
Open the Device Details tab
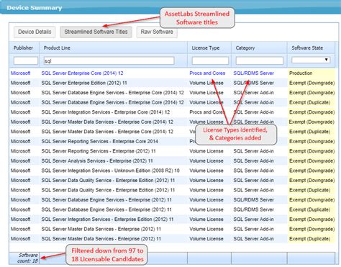click(35, 32)
